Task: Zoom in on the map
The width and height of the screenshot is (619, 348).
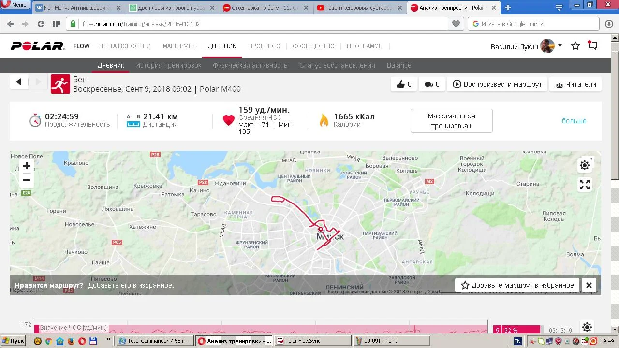Action: pyautogui.click(x=27, y=166)
